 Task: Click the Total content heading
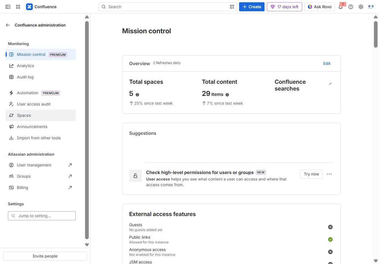tap(220, 82)
